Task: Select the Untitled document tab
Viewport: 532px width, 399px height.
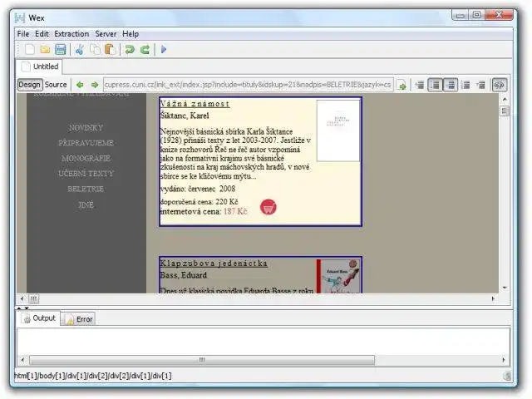Action: coord(39,66)
